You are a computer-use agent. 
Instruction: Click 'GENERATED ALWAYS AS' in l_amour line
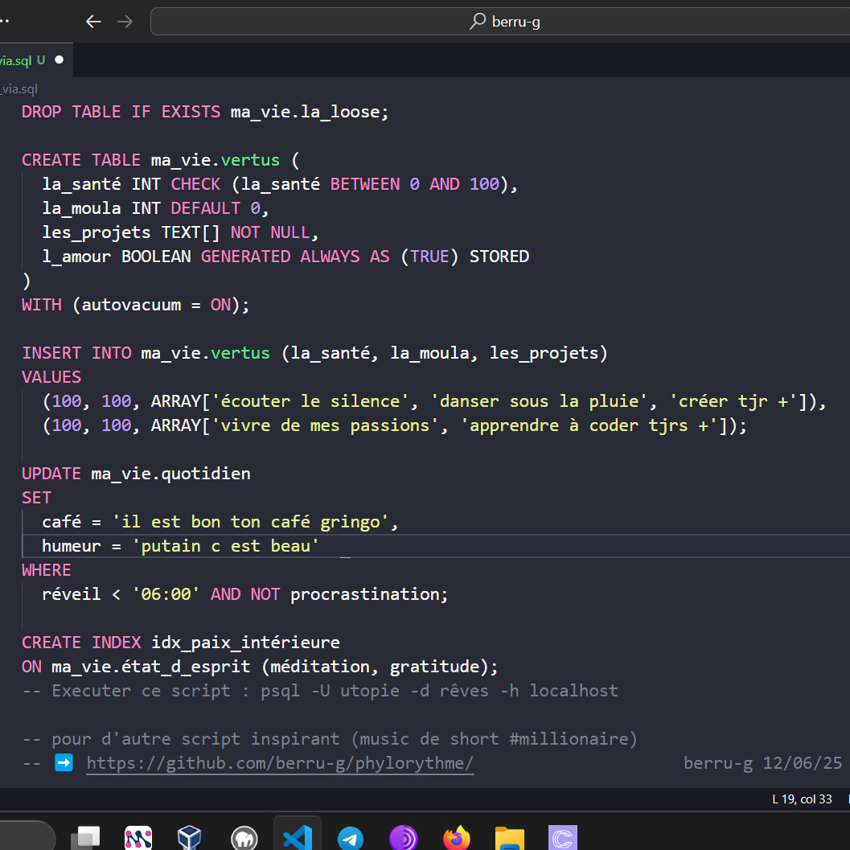click(x=295, y=257)
